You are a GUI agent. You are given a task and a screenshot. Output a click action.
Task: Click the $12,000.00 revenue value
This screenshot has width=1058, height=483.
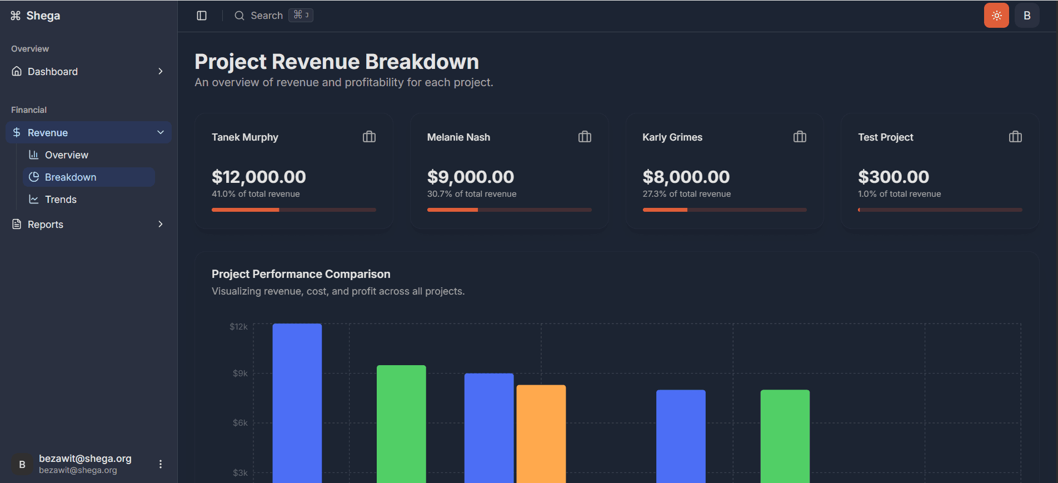click(x=259, y=177)
